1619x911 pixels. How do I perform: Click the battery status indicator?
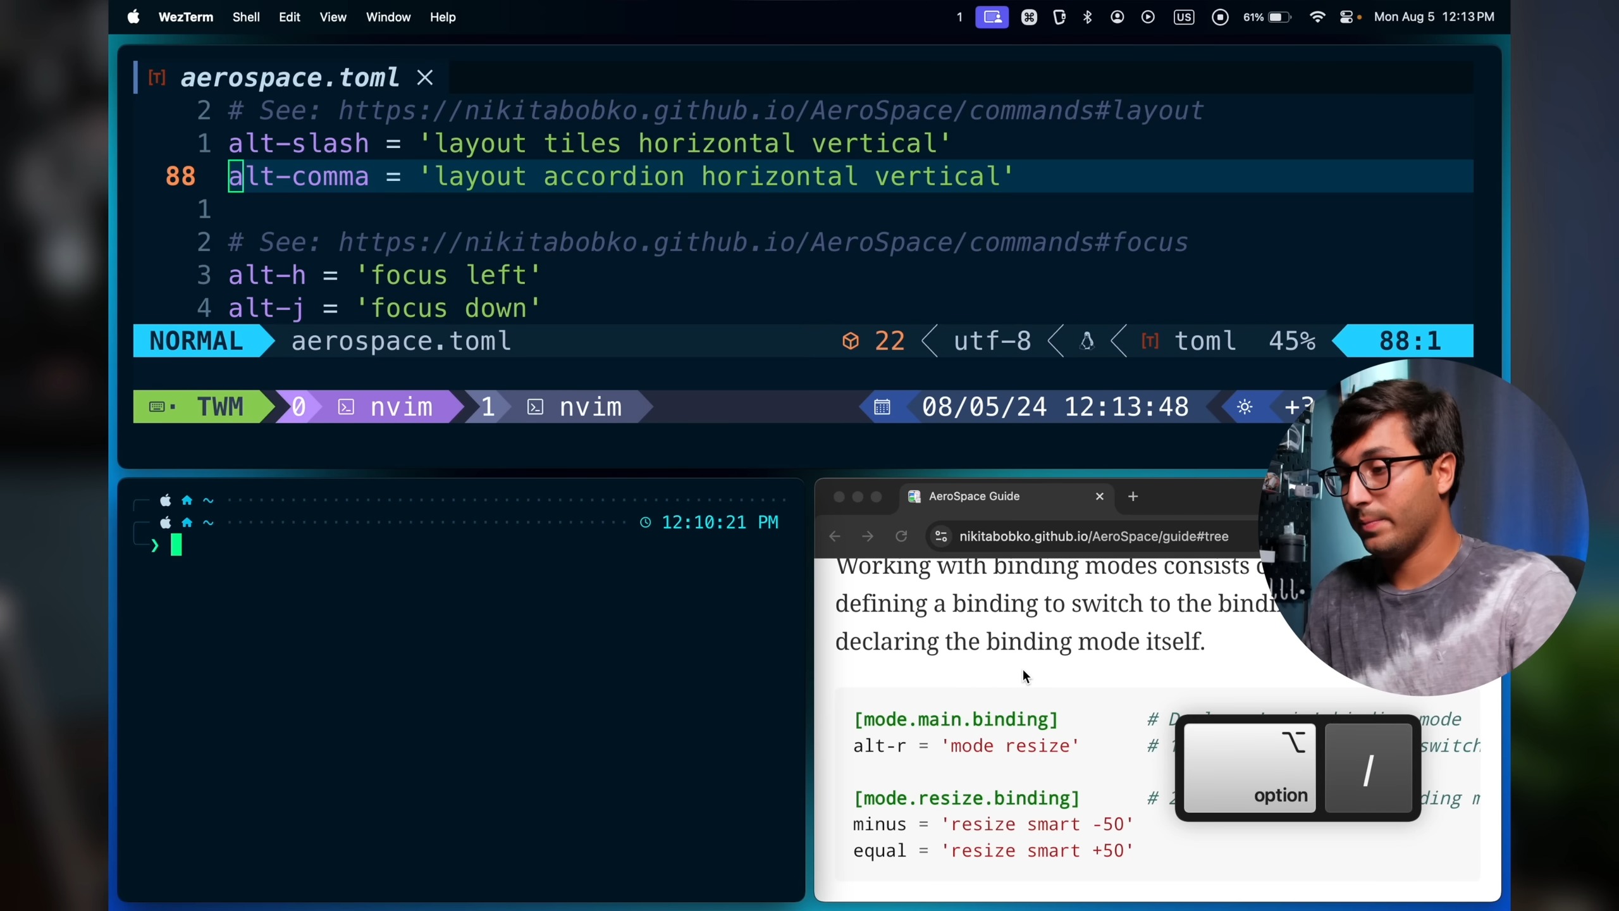(x=1267, y=17)
